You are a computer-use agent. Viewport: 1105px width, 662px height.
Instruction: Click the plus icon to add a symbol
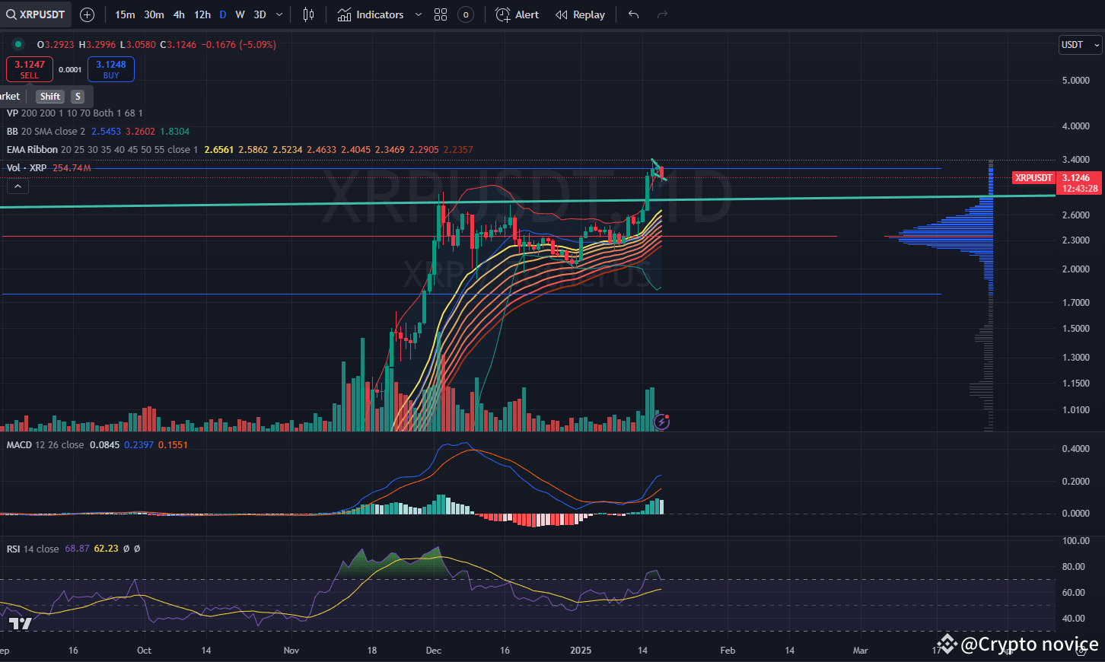coord(86,14)
